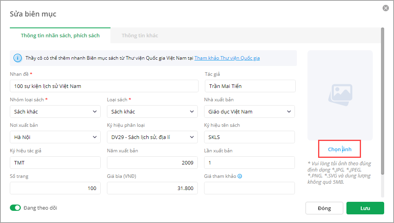Click the Nhan đề input field

[104, 86]
